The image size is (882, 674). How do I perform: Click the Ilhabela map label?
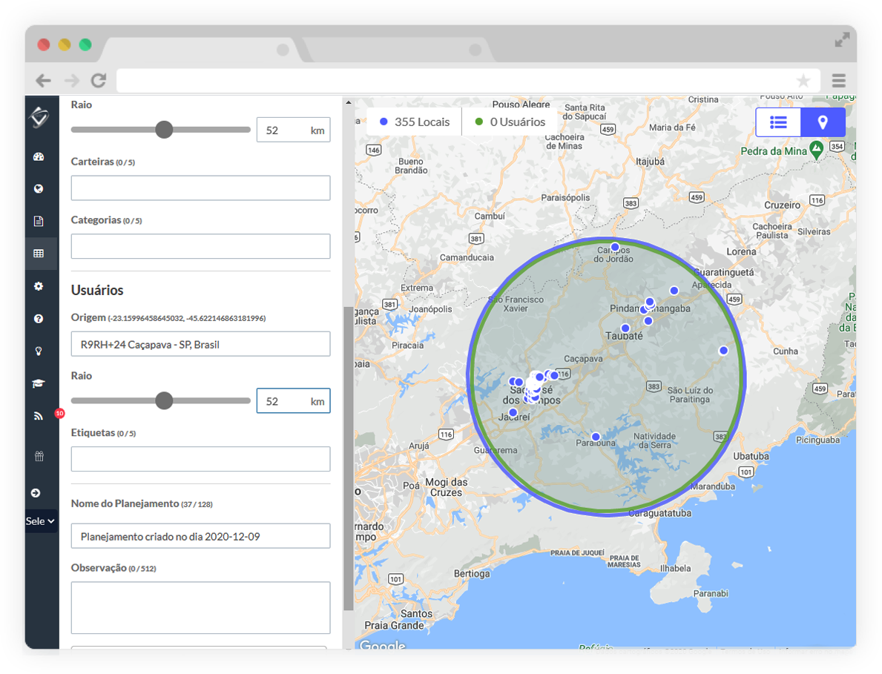675,568
